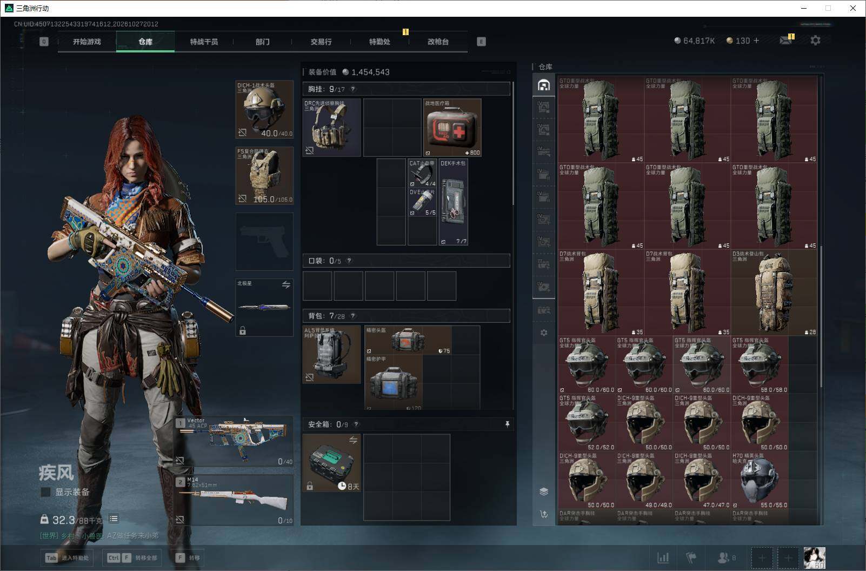This screenshot has width=866, height=571.
Task: Open the warehouse sidebar gear settings
Action: (x=544, y=333)
